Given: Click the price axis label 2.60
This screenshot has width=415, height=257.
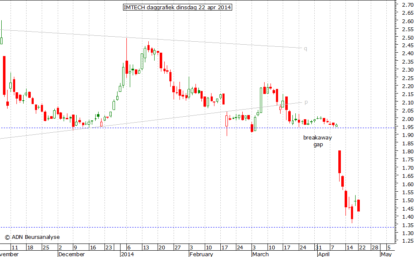Looking at the screenshot, I should [407, 21].
